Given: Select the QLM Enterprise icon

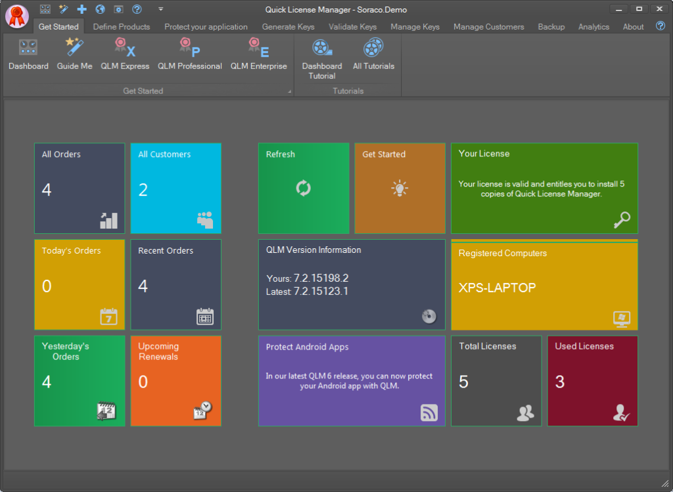Looking at the screenshot, I should pyautogui.click(x=258, y=54).
